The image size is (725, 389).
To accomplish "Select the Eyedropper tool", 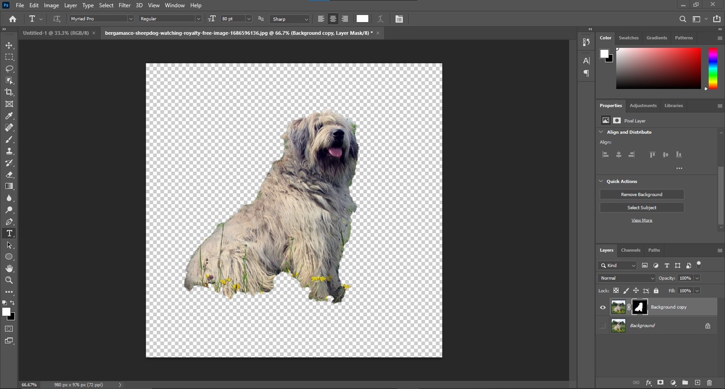I will click(x=9, y=116).
